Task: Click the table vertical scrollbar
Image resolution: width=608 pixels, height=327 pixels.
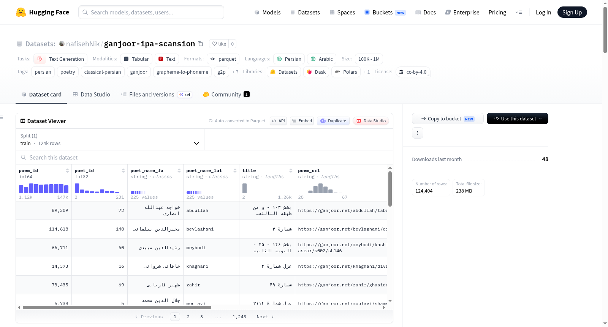Action: (390, 189)
